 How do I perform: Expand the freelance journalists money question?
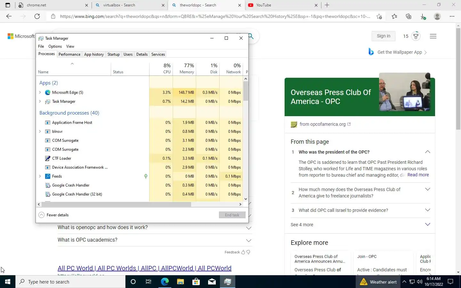pyautogui.click(x=427, y=189)
